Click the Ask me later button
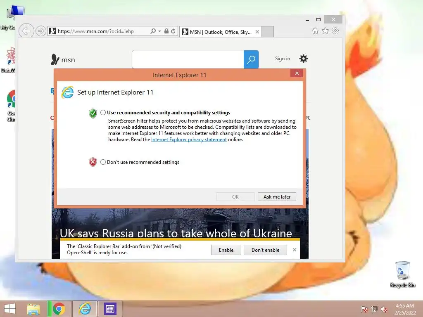 [x=277, y=197]
